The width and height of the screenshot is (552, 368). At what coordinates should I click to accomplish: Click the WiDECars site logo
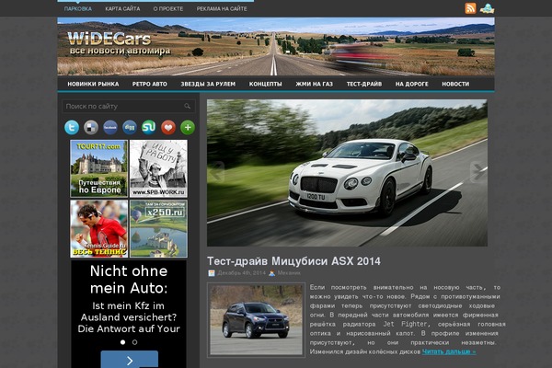click(x=119, y=43)
